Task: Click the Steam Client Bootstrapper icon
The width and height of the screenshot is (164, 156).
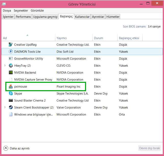Action: click(x=11, y=107)
